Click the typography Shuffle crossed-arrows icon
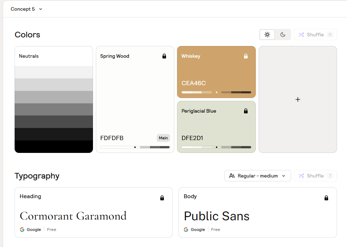Image resolution: width=347 pixels, height=247 pixels. pos(301,176)
